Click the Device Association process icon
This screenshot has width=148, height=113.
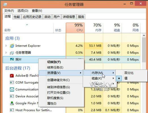[12, 96]
